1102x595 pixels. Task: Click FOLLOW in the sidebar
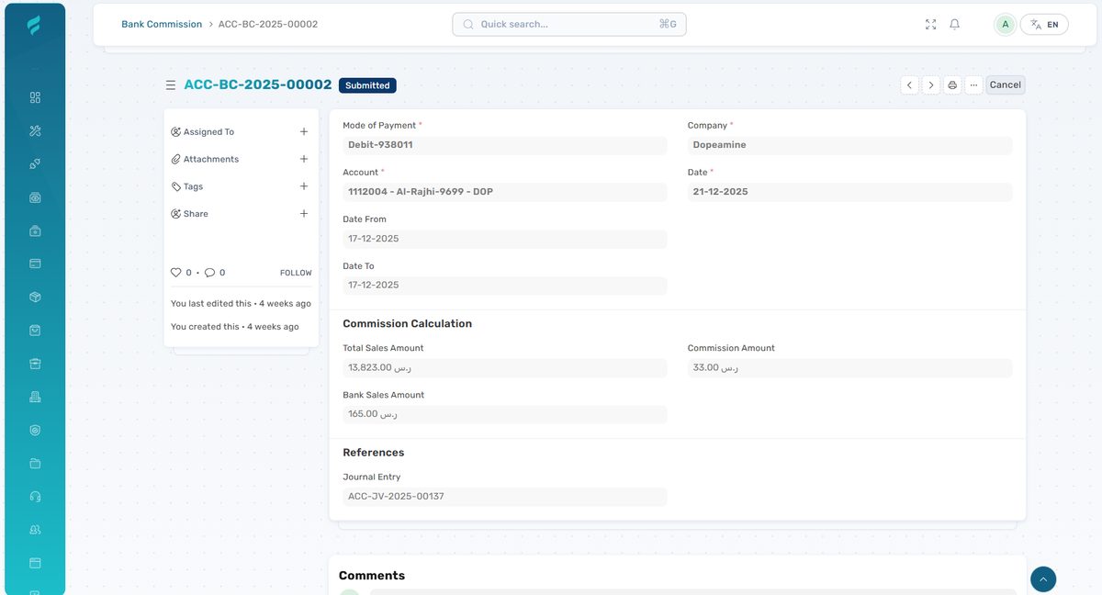296,273
